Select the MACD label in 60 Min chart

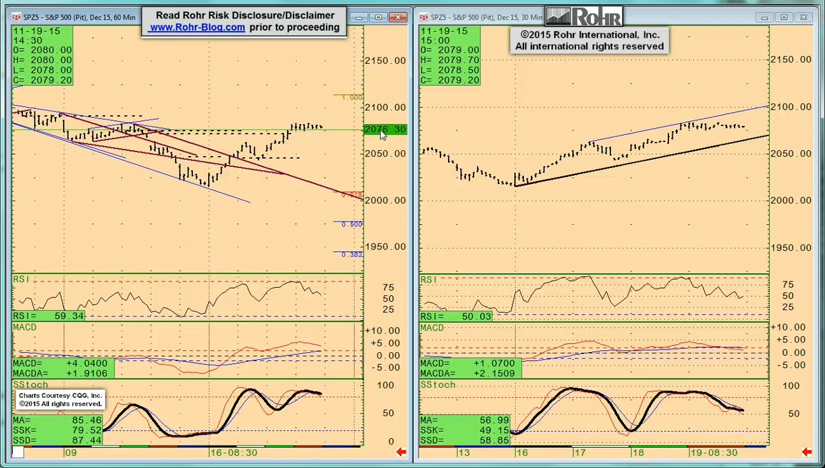[x=25, y=327]
